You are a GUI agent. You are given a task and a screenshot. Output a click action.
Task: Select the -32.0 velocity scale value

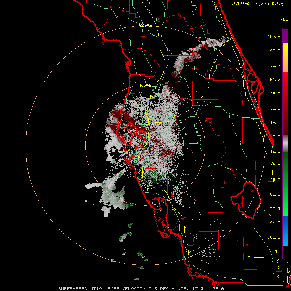pyautogui.click(x=274, y=166)
